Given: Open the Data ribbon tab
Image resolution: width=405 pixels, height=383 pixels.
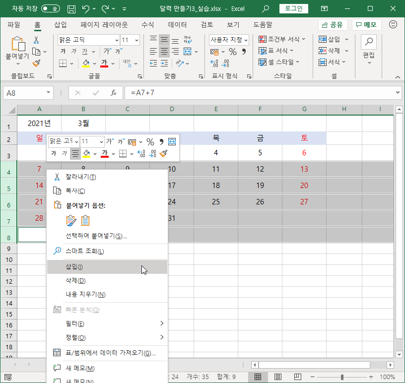Looking at the screenshot, I should pos(178,25).
